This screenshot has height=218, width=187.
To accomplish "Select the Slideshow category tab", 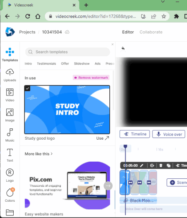I will tap(81, 63).
